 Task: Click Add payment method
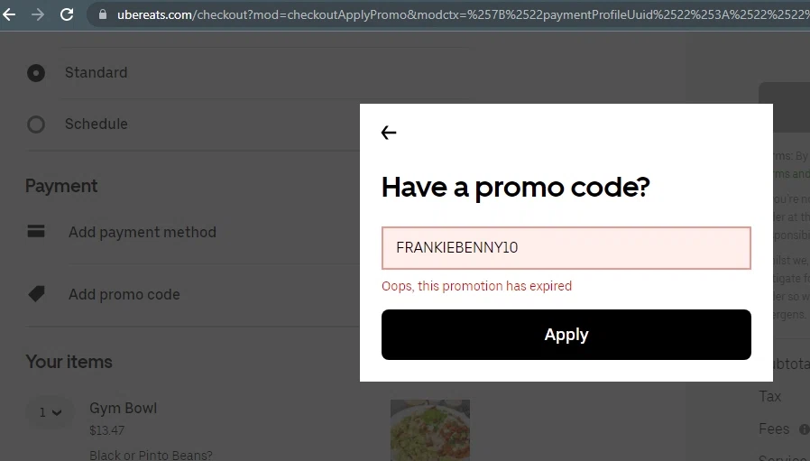143,232
